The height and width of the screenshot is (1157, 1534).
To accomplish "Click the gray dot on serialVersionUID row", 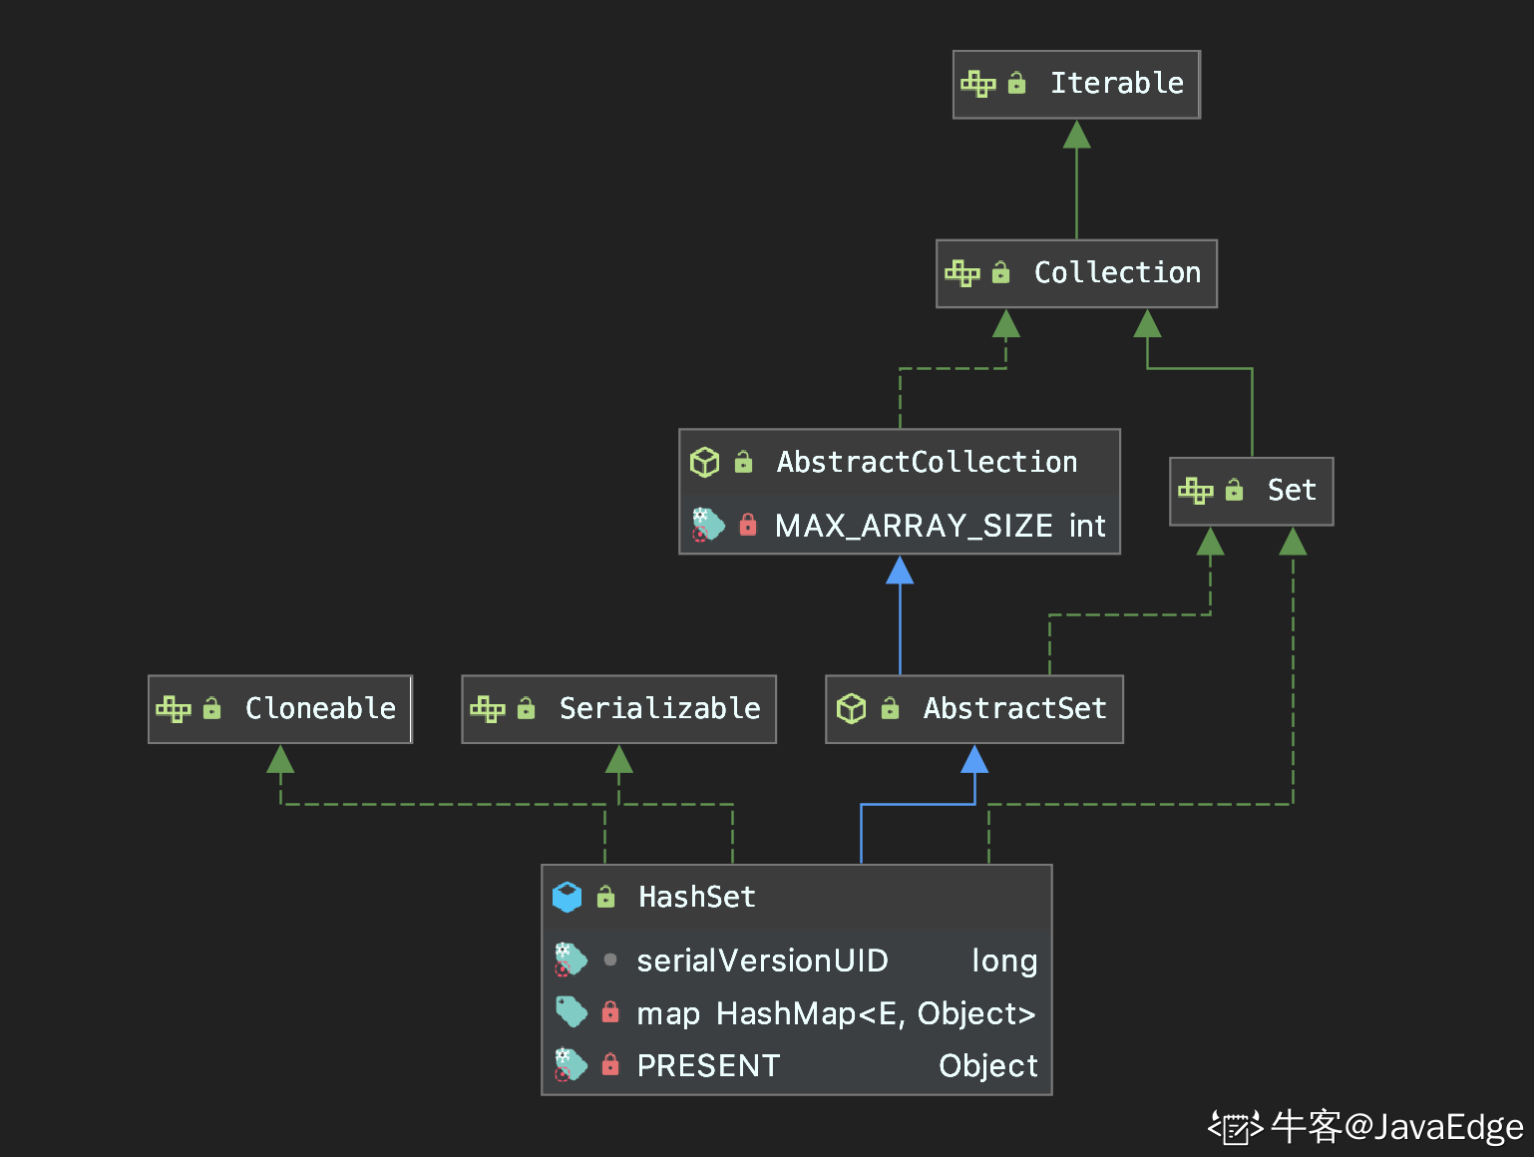I will coord(609,960).
